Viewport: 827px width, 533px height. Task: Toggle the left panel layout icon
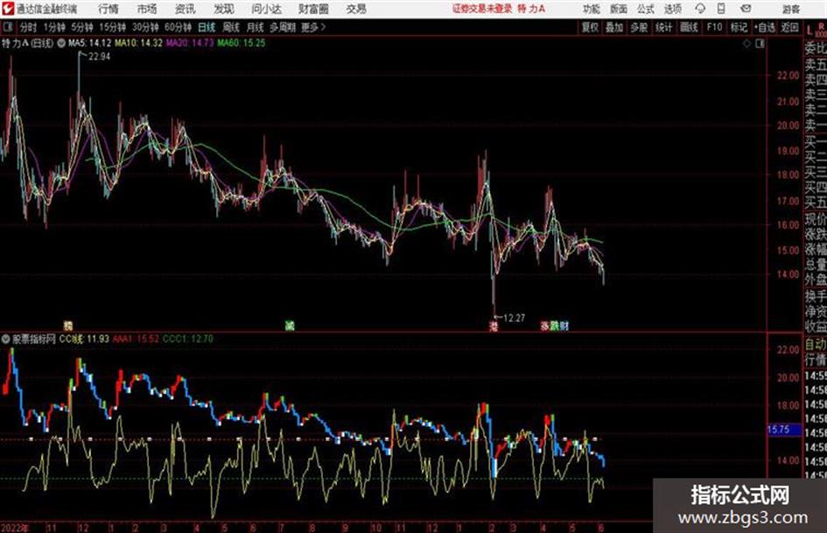[8, 27]
